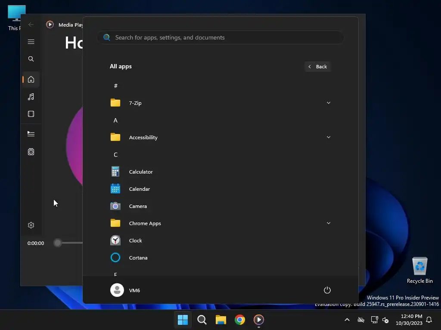Open the power options button
The image size is (441, 330).
click(x=327, y=290)
